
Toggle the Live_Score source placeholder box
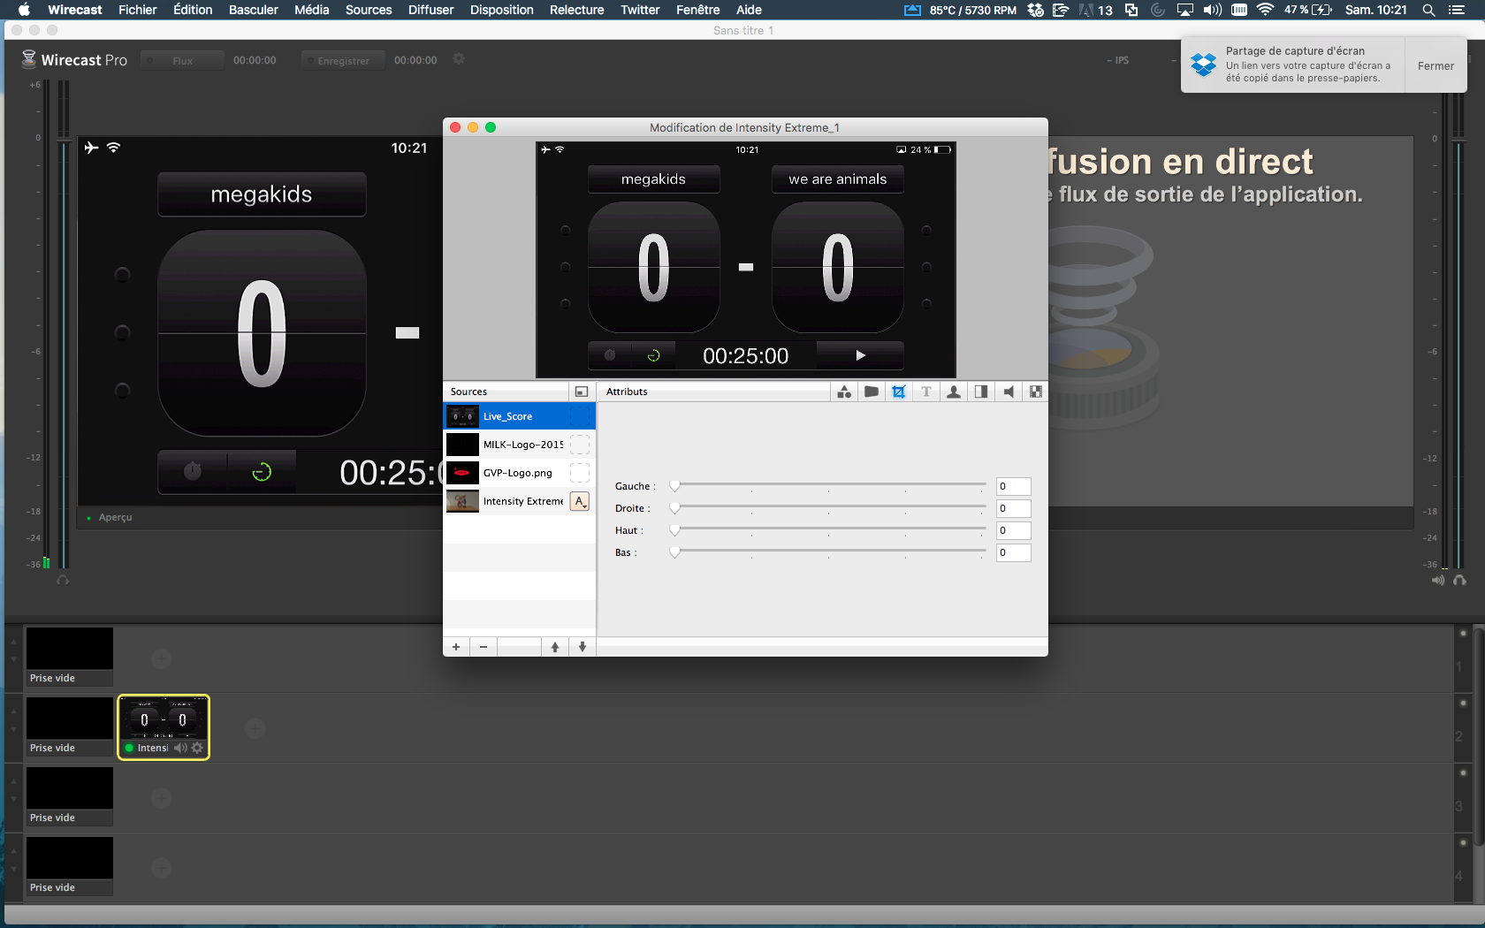point(580,416)
